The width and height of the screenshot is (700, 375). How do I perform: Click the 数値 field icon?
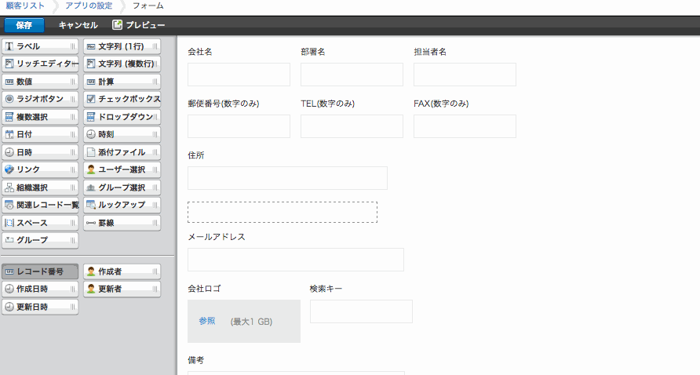[9, 82]
